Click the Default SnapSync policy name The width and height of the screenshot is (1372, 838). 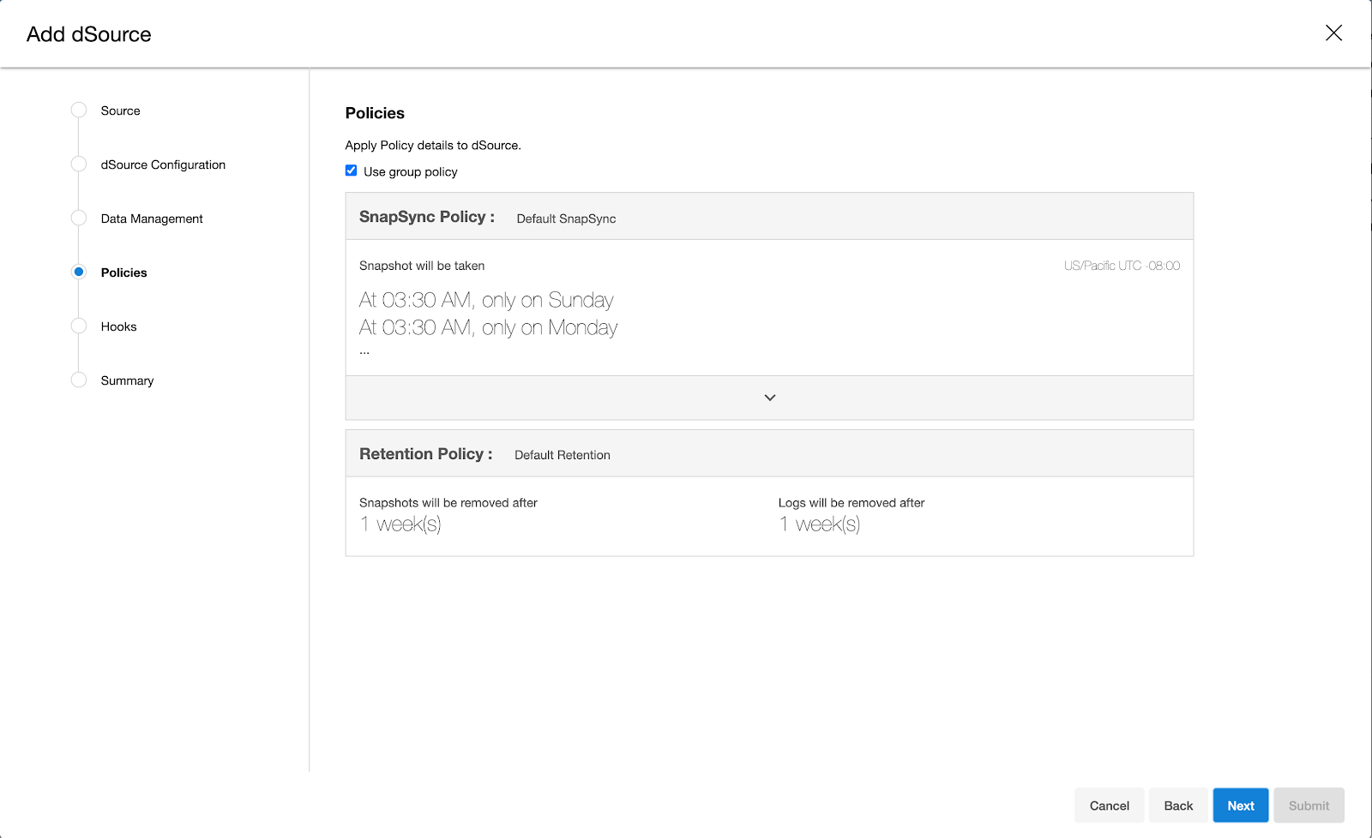point(565,218)
